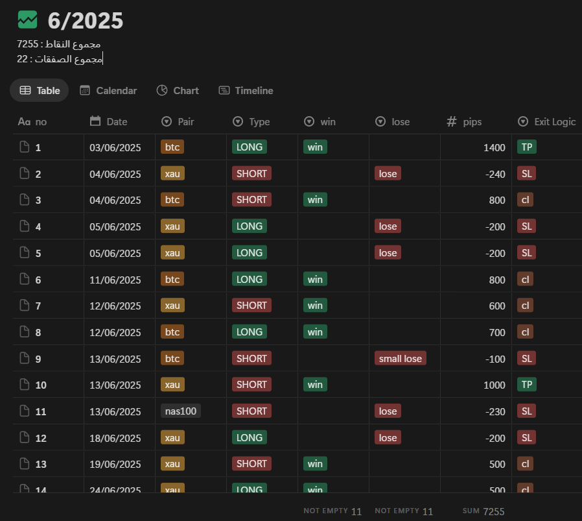Image resolution: width=582 pixels, height=521 pixels.
Task: Click the green chart page icon beside 6/2025
Action: point(27,20)
